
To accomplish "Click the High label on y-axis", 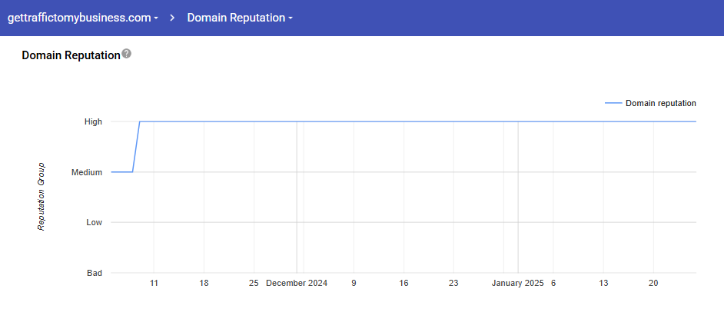I will click(x=93, y=121).
